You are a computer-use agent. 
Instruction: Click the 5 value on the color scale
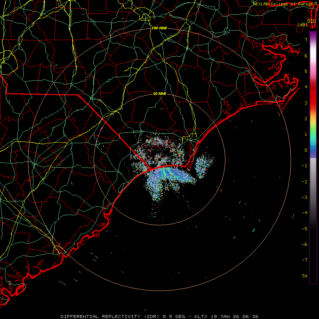[x=306, y=71]
